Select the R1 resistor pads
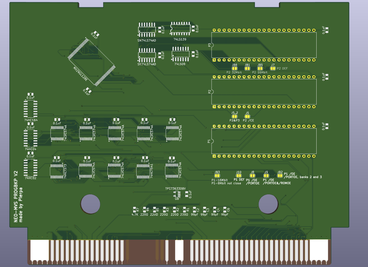Viewport: 368px width, 267px height. (184, 209)
